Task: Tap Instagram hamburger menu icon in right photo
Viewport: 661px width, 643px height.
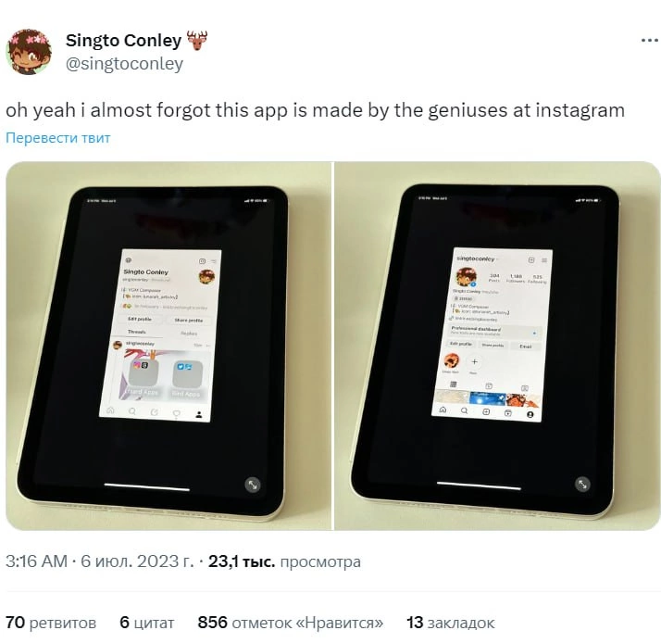Action: pos(544,260)
